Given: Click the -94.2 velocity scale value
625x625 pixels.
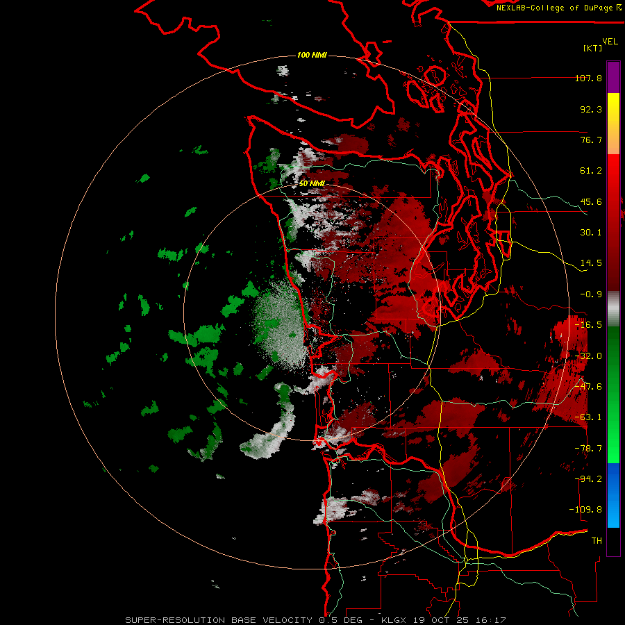Looking at the screenshot, I should coord(588,479).
